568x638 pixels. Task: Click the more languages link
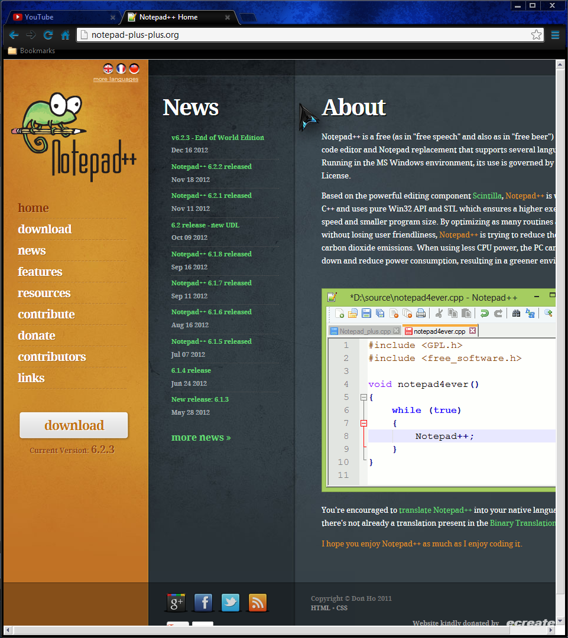pyautogui.click(x=116, y=79)
